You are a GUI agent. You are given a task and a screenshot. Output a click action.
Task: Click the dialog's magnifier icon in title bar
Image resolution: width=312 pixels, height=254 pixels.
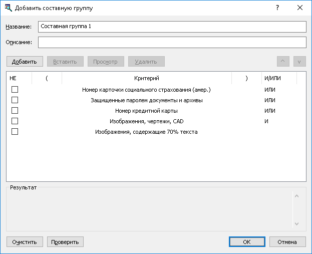coord(8,8)
